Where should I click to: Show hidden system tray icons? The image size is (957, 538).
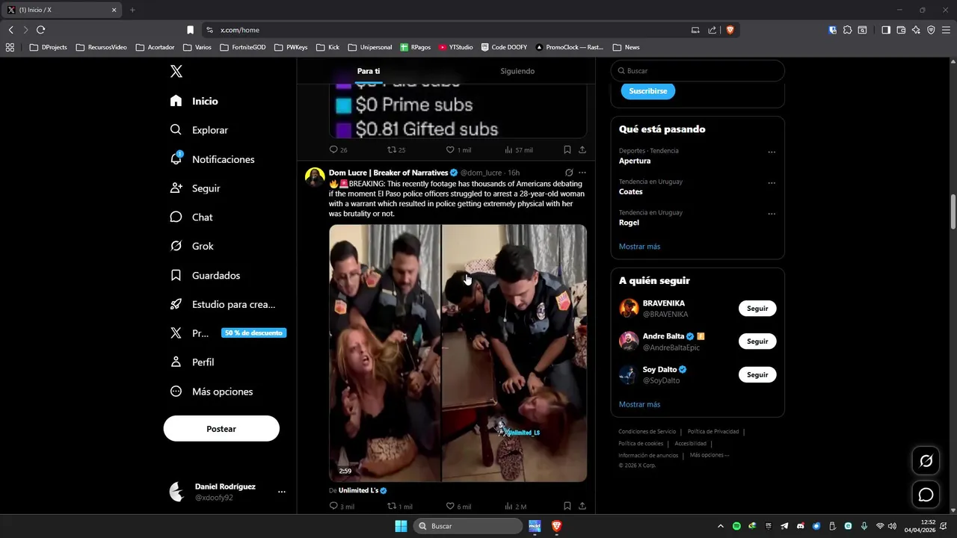721,526
